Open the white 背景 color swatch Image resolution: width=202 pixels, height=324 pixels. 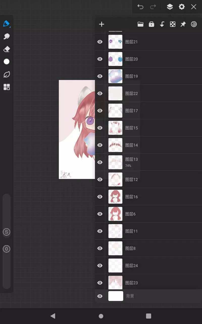click(116, 296)
